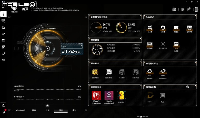Expand the 顯卡模式 panel corner
Screen dimensions: 200x118
(x=141, y=62)
